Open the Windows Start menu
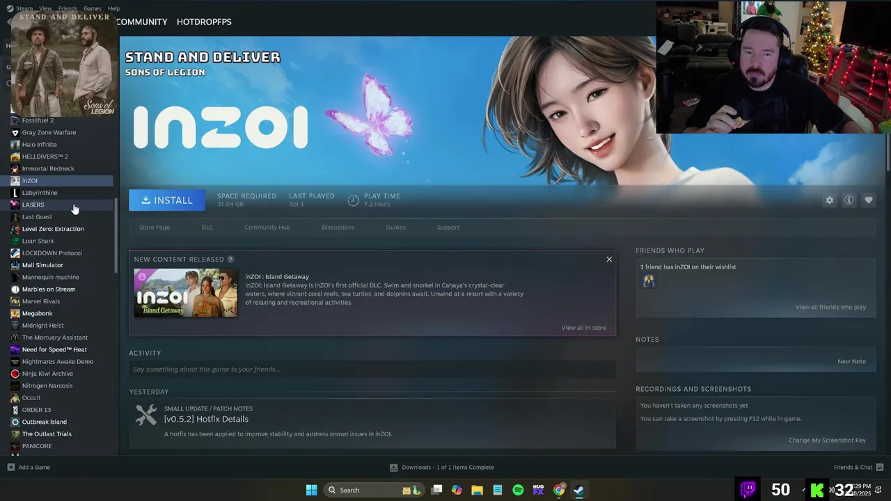This screenshot has width=891, height=501. coord(312,490)
